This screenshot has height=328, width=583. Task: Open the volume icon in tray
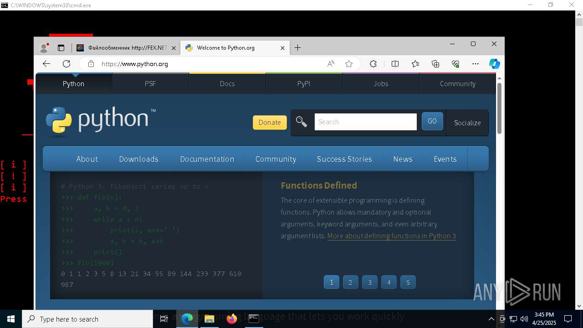pyautogui.click(x=524, y=319)
